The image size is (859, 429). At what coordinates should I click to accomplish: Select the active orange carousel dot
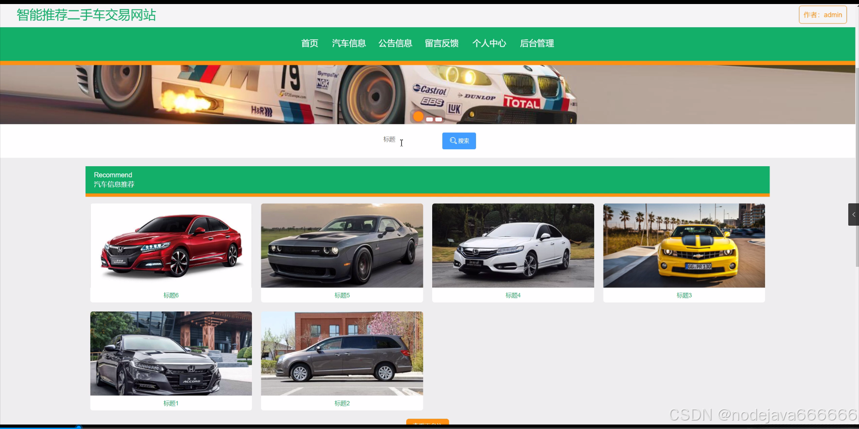coord(418,117)
